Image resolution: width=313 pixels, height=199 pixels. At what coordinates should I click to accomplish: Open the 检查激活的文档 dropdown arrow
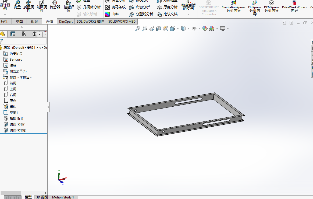tap(188, 15)
